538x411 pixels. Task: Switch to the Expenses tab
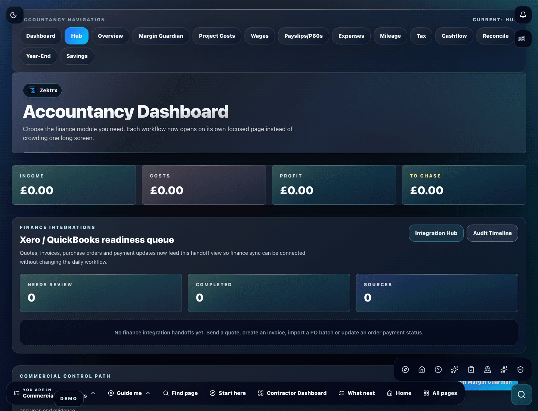click(351, 36)
